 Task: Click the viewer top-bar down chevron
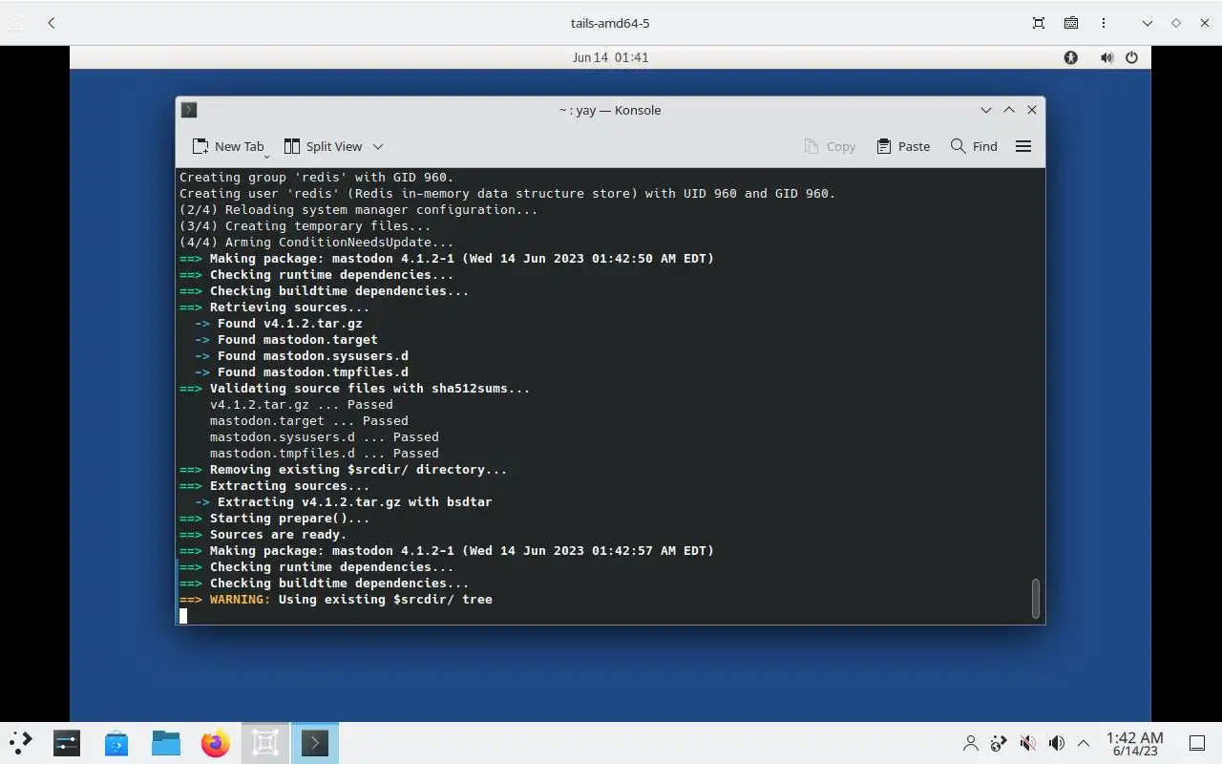coord(1148,23)
